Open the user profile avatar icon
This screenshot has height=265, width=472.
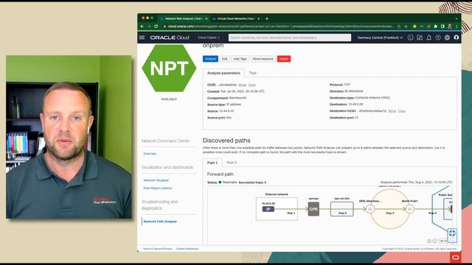tap(457, 38)
